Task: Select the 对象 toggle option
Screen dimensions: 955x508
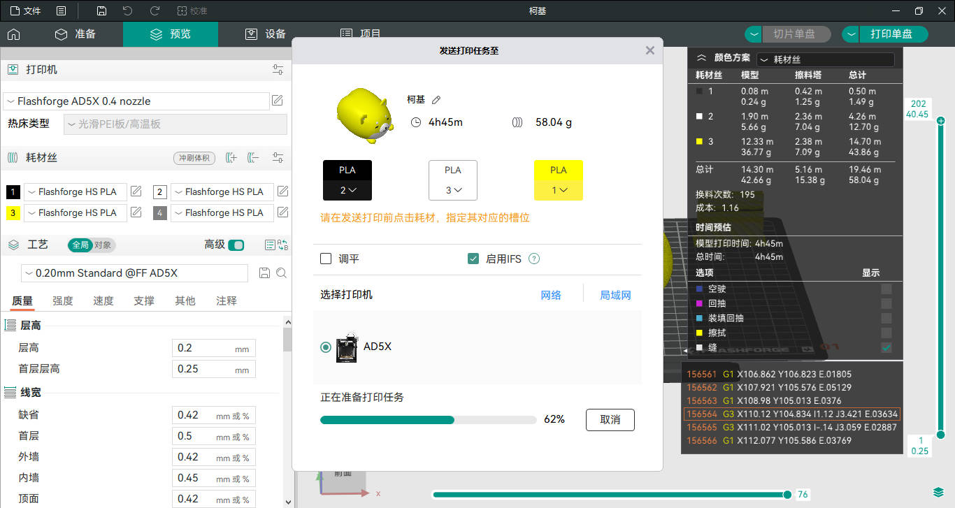Action: click(x=103, y=245)
